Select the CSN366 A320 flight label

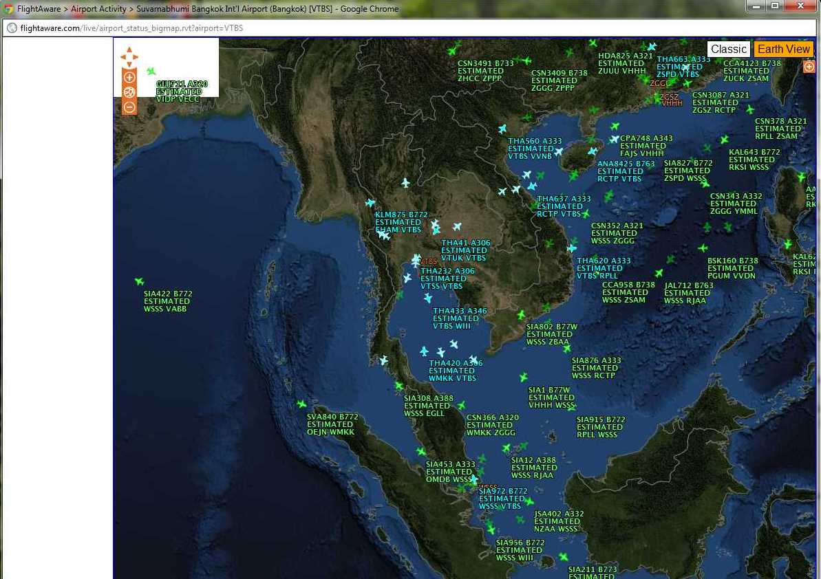[x=492, y=425]
